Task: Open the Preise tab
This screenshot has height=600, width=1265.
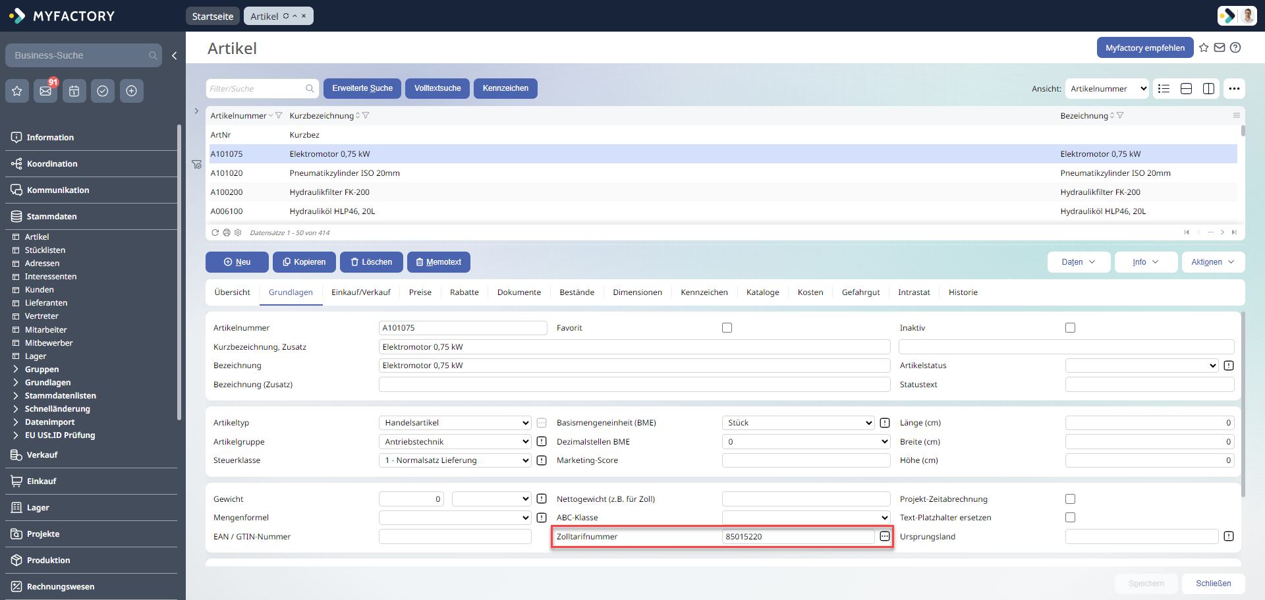Action: coord(420,292)
